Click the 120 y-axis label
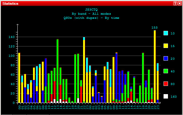Screen dimensions: 183x115 11,46
